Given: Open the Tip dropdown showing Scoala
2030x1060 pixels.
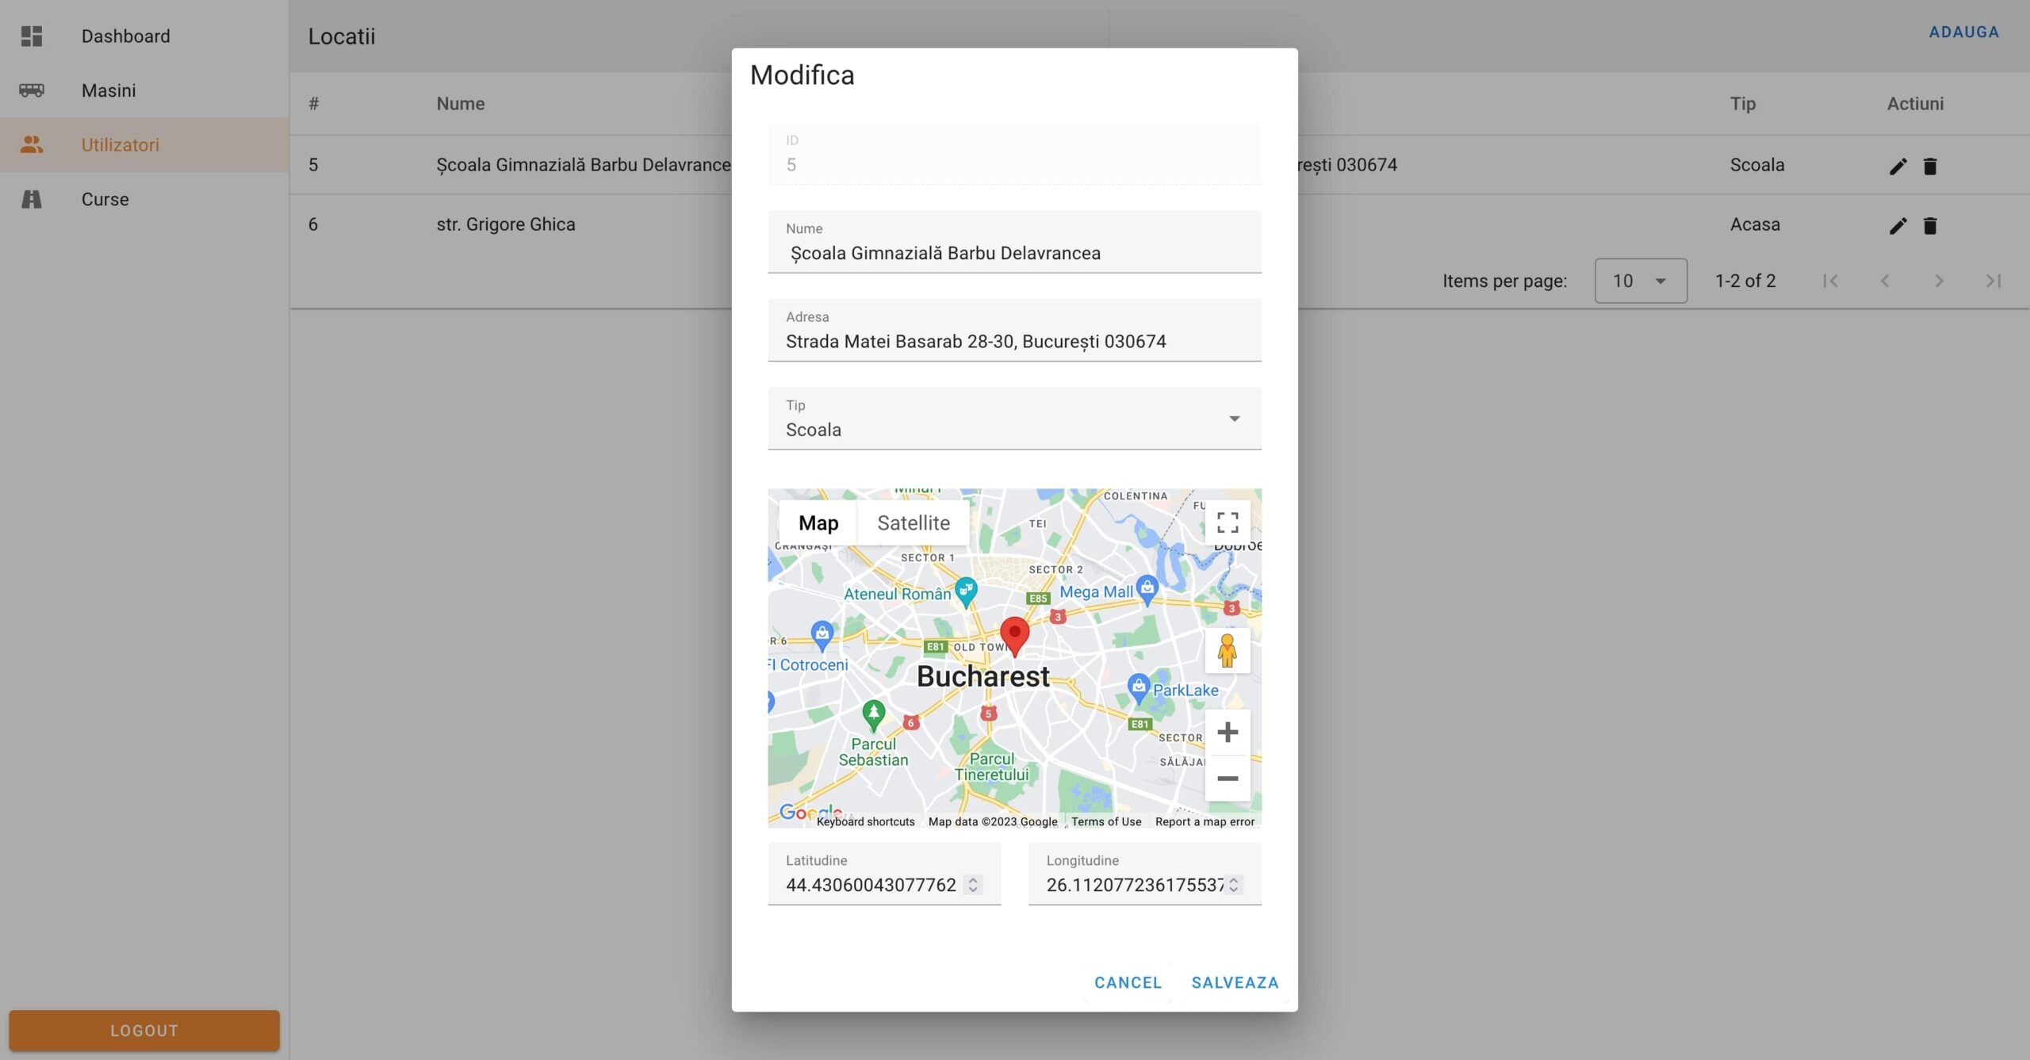Looking at the screenshot, I should pos(1014,419).
